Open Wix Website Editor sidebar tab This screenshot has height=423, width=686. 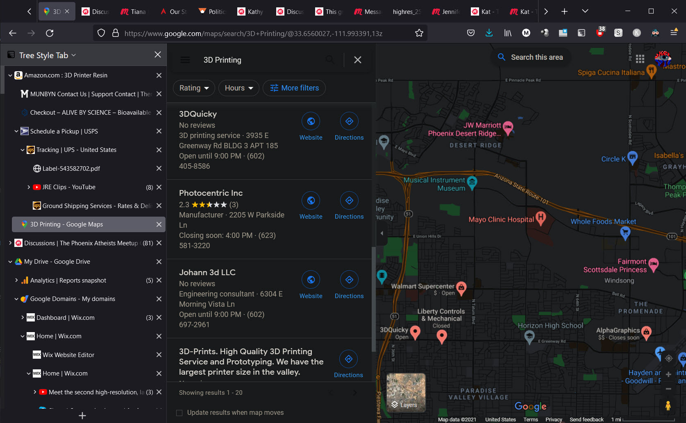68,355
